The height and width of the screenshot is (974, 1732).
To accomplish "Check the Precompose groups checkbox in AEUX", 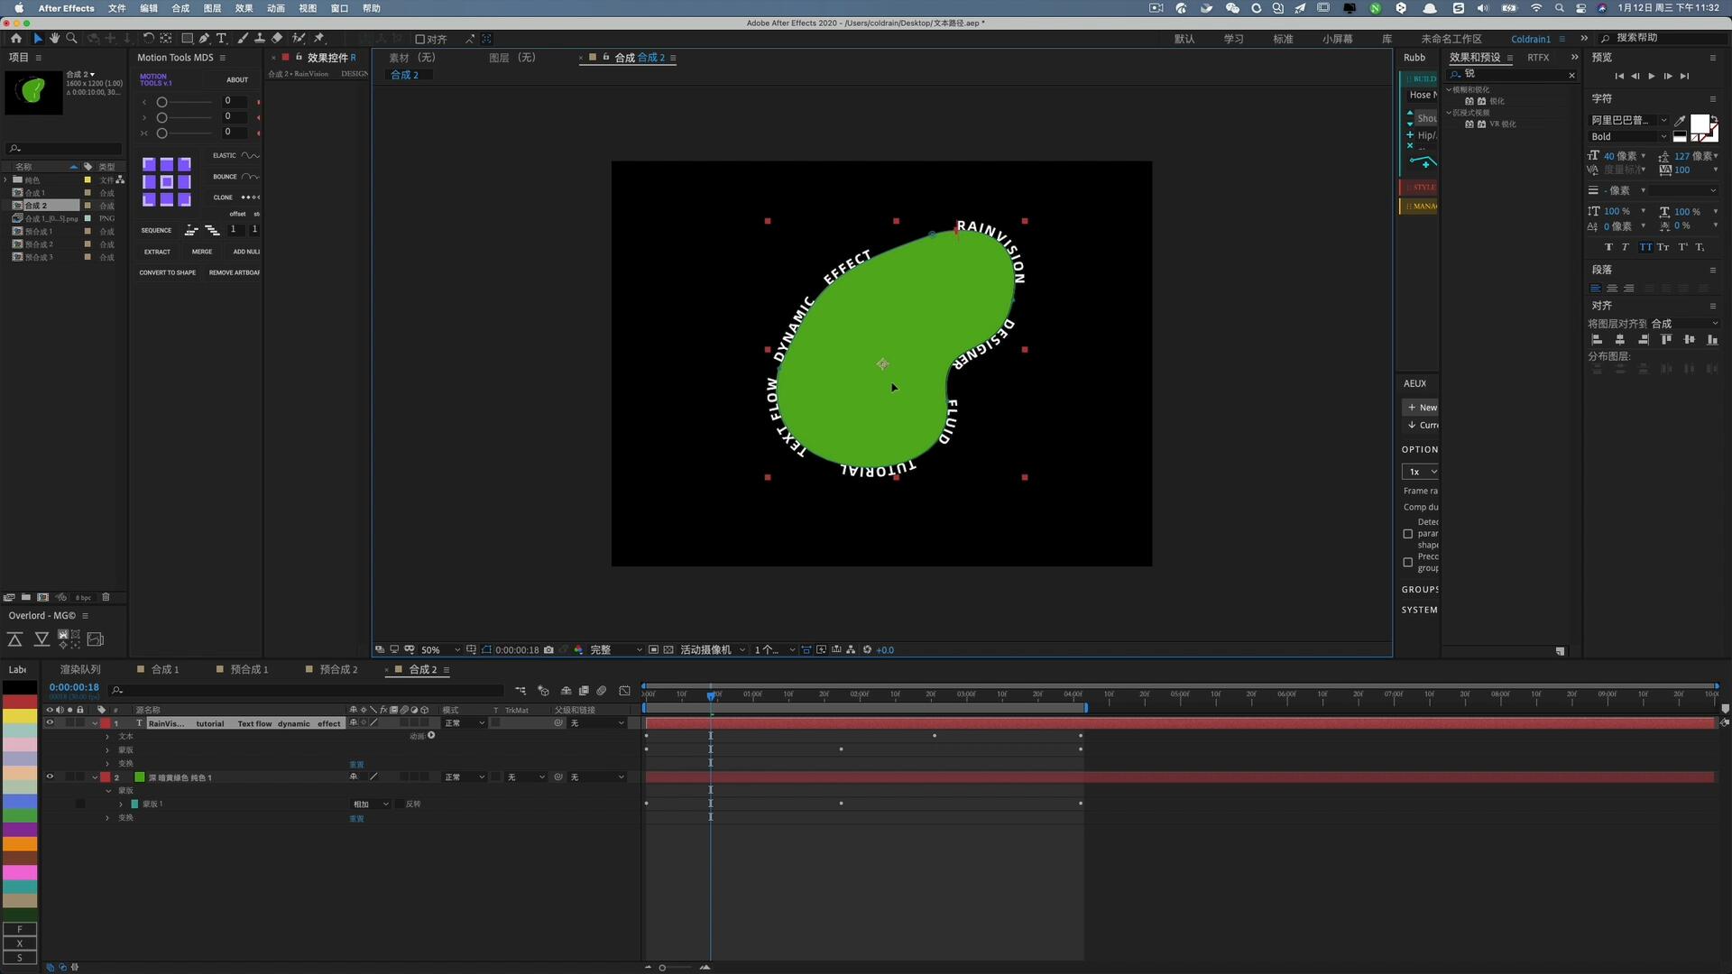I will coord(1407,563).
